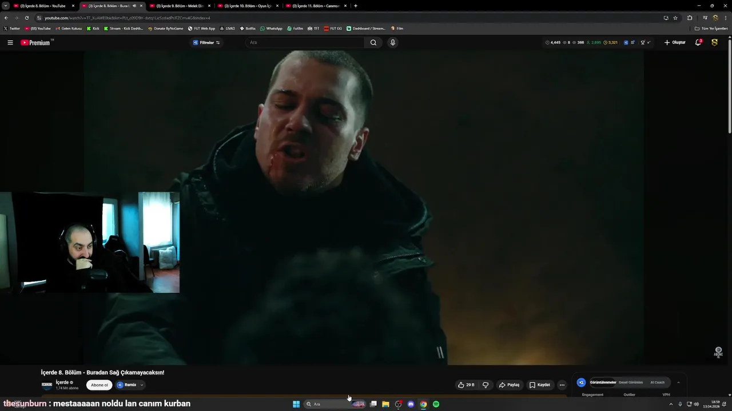Subscribe with the Abone ol button
The height and width of the screenshot is (411, 732).
(99, 385)
